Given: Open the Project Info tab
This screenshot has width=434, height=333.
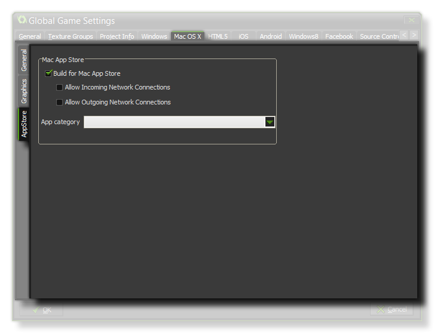Looking at the screenshot, I should 117,36.
